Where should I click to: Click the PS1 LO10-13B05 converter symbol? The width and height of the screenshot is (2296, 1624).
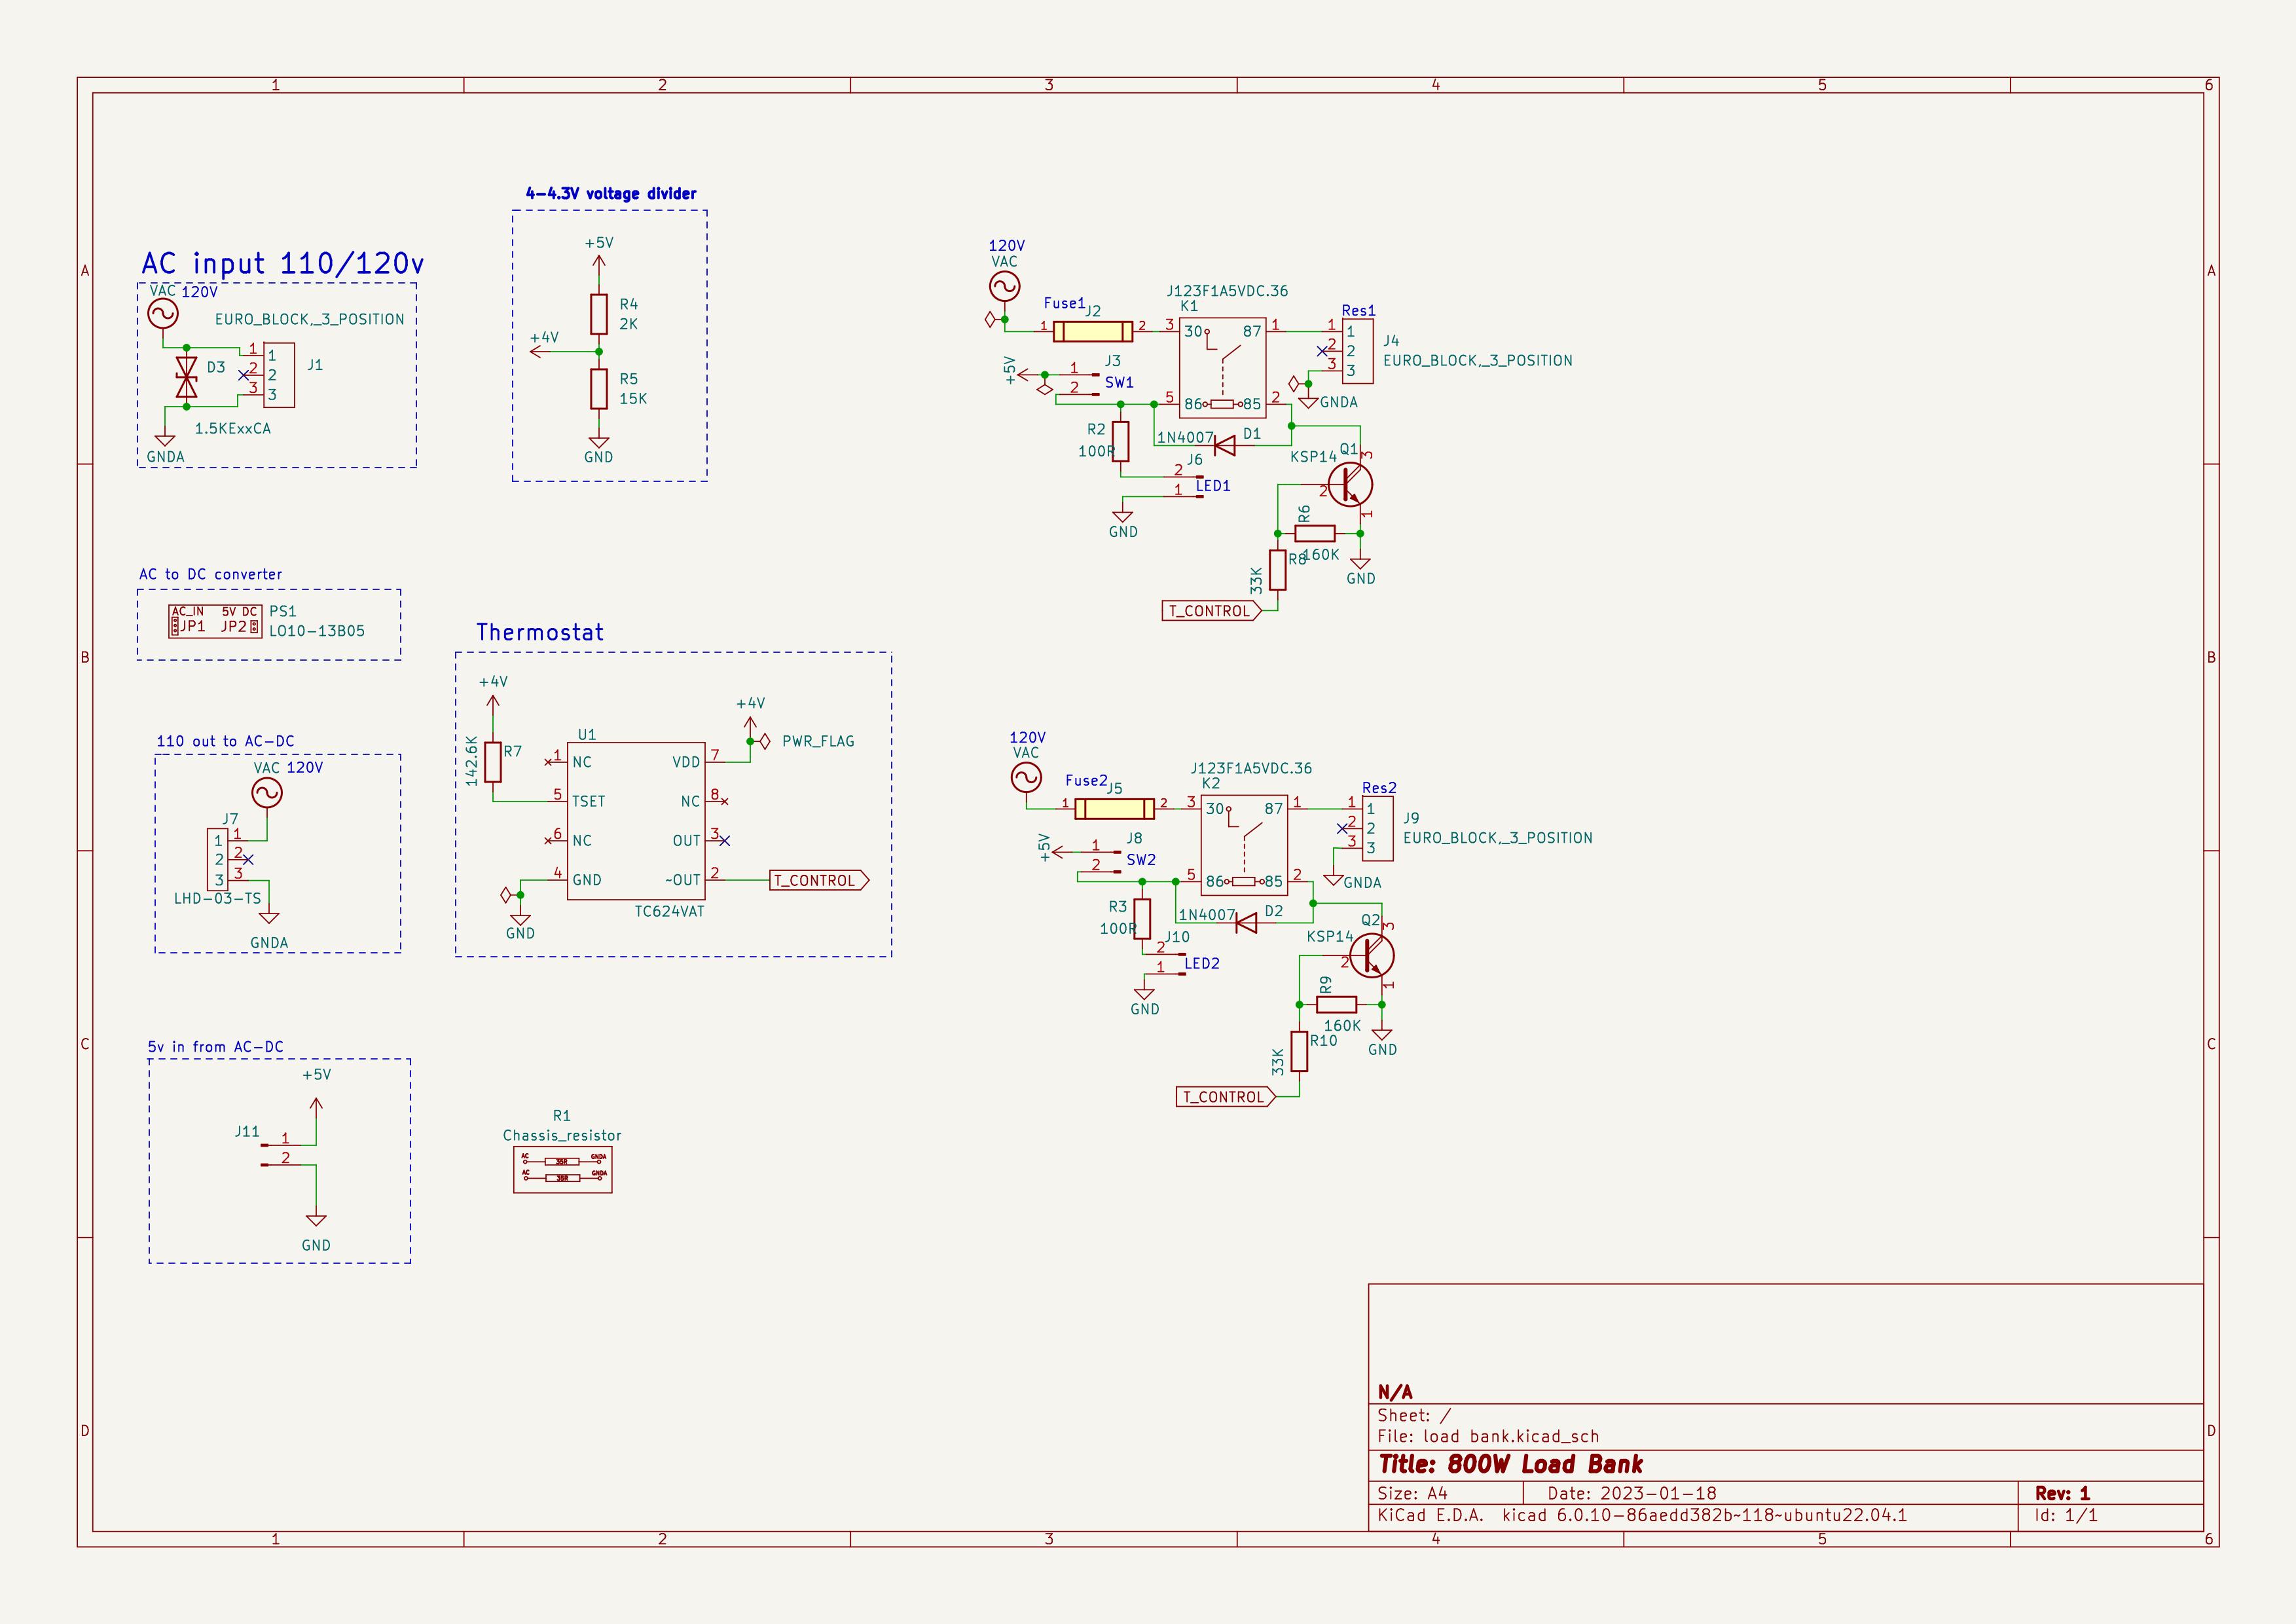[215, 621]
